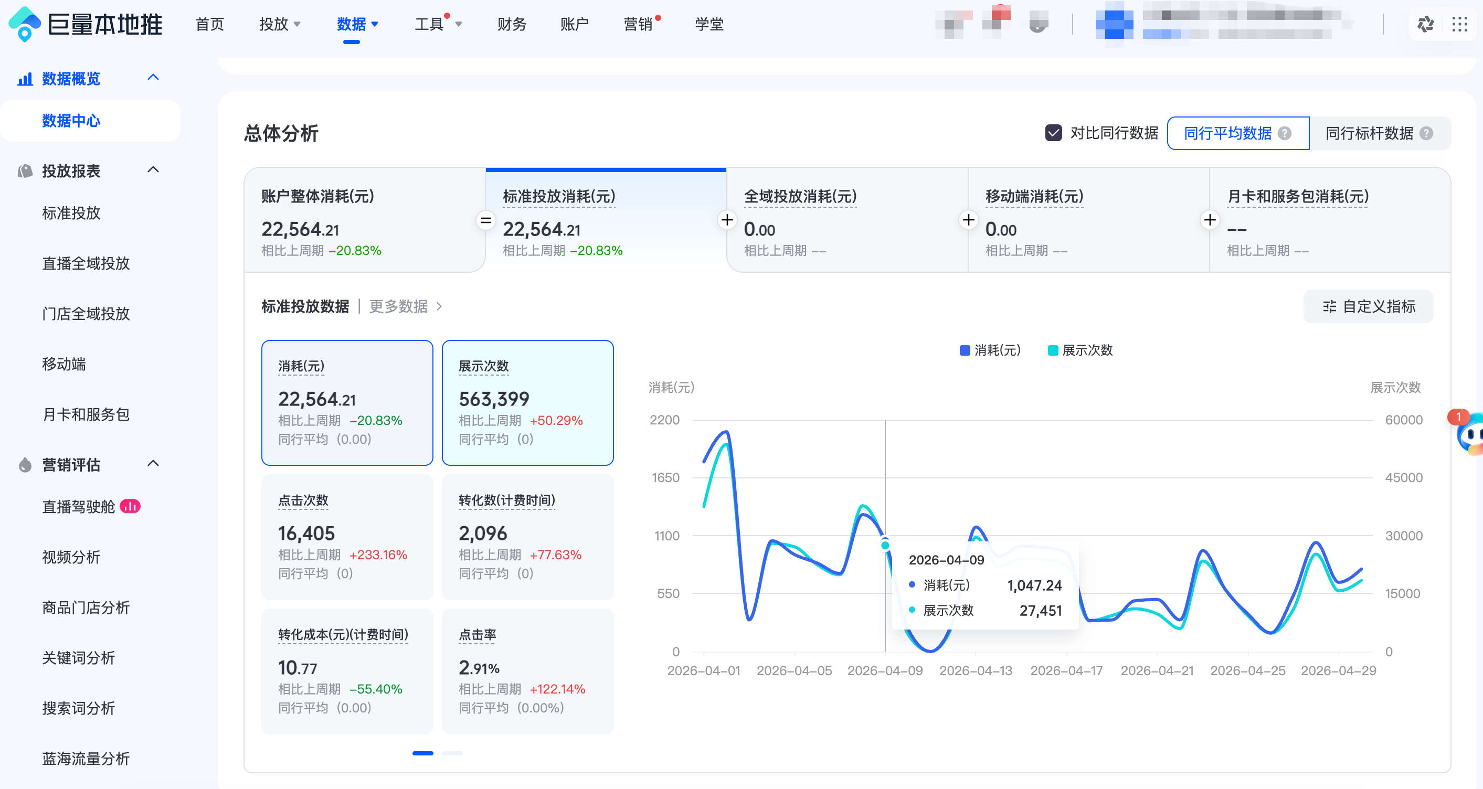Image resolution: width=1483 pixels, height=789 pixels.
Task: Click plus icon before 月卡和服务包消耗 card
Action: tap(1210, 220)
